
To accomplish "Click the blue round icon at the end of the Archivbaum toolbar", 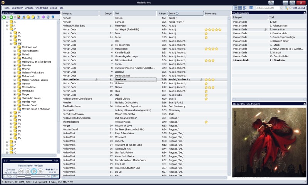I will point(53,17).
